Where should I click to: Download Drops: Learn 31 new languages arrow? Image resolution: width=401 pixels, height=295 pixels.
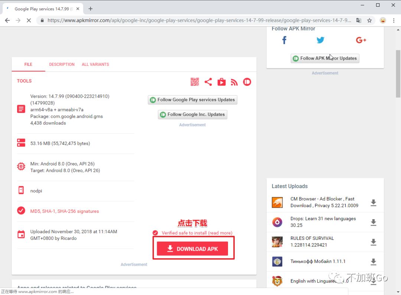374,222
